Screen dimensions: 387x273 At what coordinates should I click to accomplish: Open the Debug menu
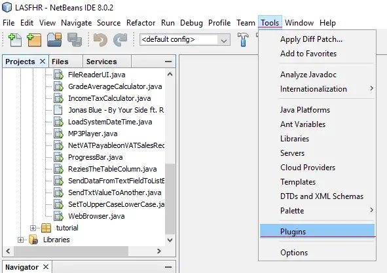pos(191,23)
